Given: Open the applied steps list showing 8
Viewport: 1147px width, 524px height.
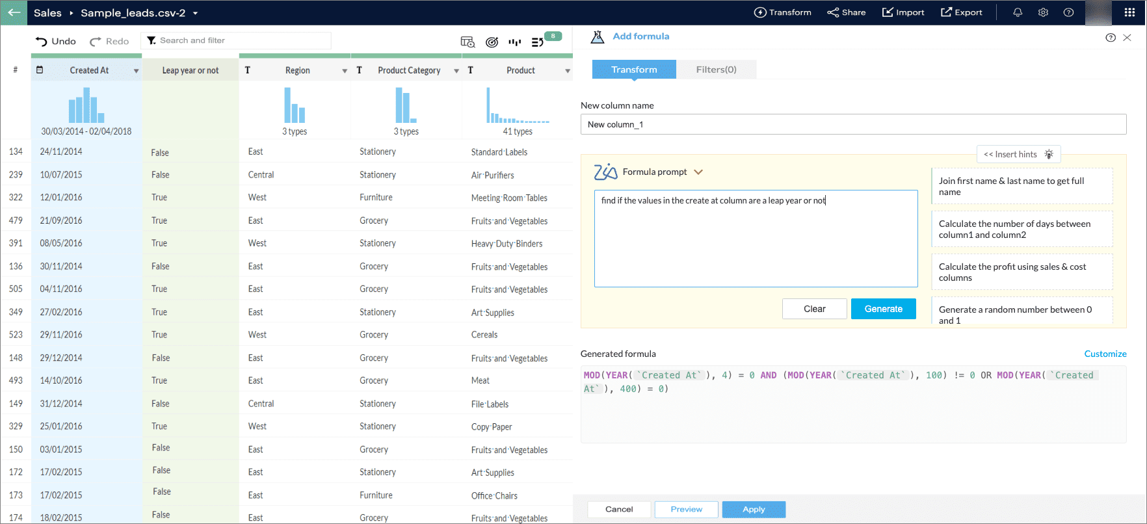Looking at the screenshot, I should (x=540, y=42).
